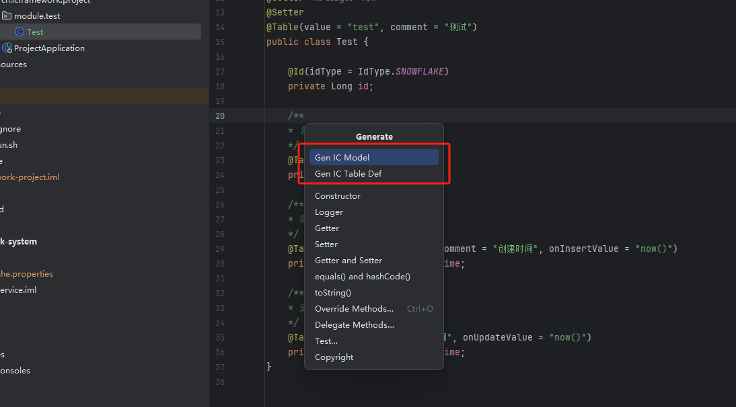This screenshot has height=407, width=736.
Task: Open Delegate Methods... from Generate popup
Action: [x=354, y=325]
